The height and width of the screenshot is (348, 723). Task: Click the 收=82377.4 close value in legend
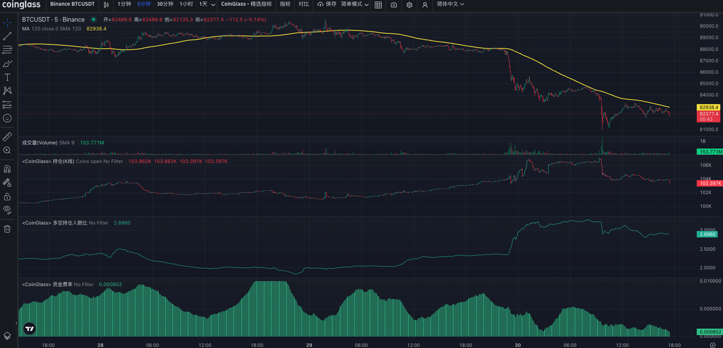[209, 19]
